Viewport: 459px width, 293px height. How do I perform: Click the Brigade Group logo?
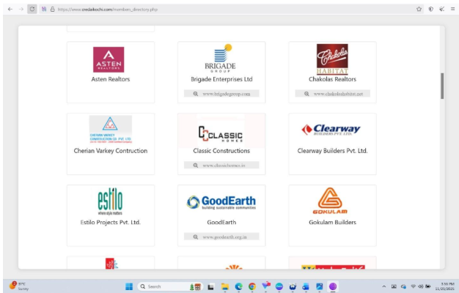click(221, 58)
